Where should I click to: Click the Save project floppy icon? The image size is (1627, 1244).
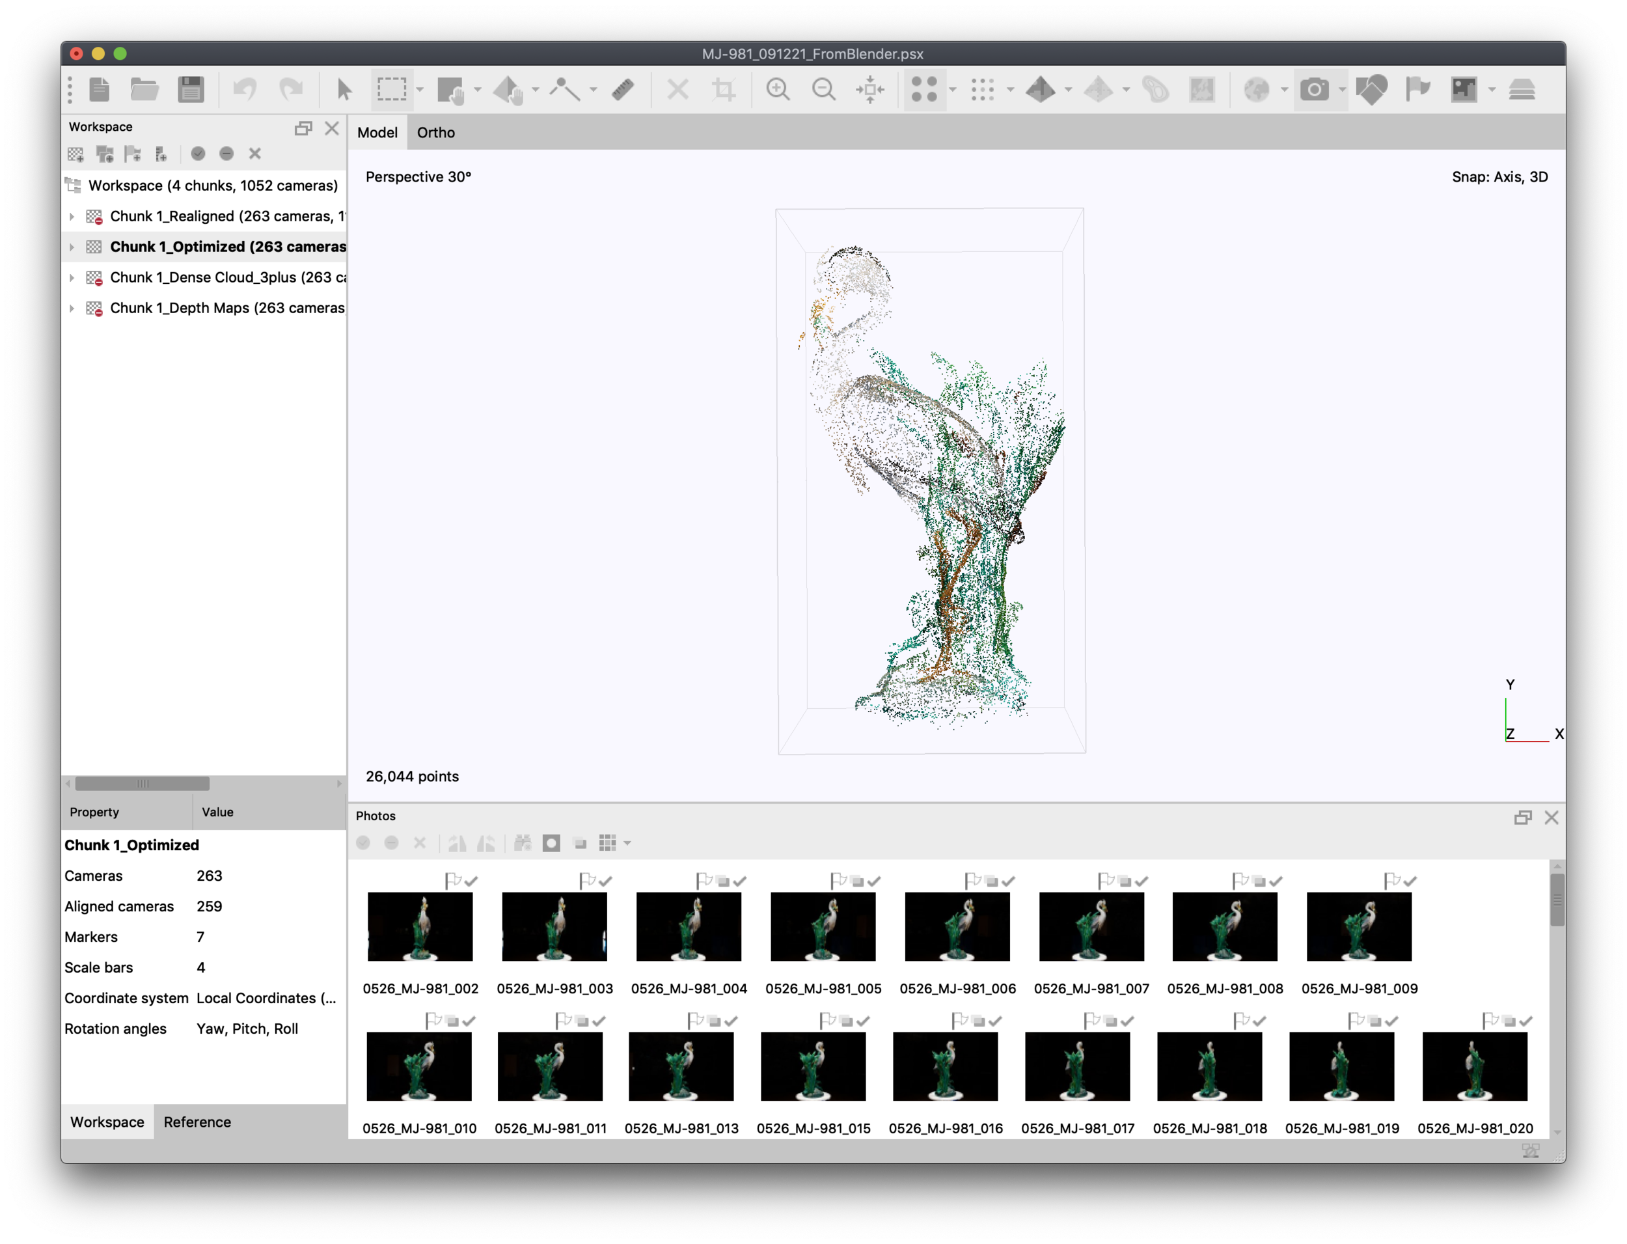191,90
